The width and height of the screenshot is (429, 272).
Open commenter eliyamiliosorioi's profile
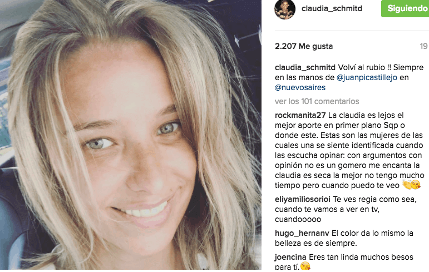(303, 199)
